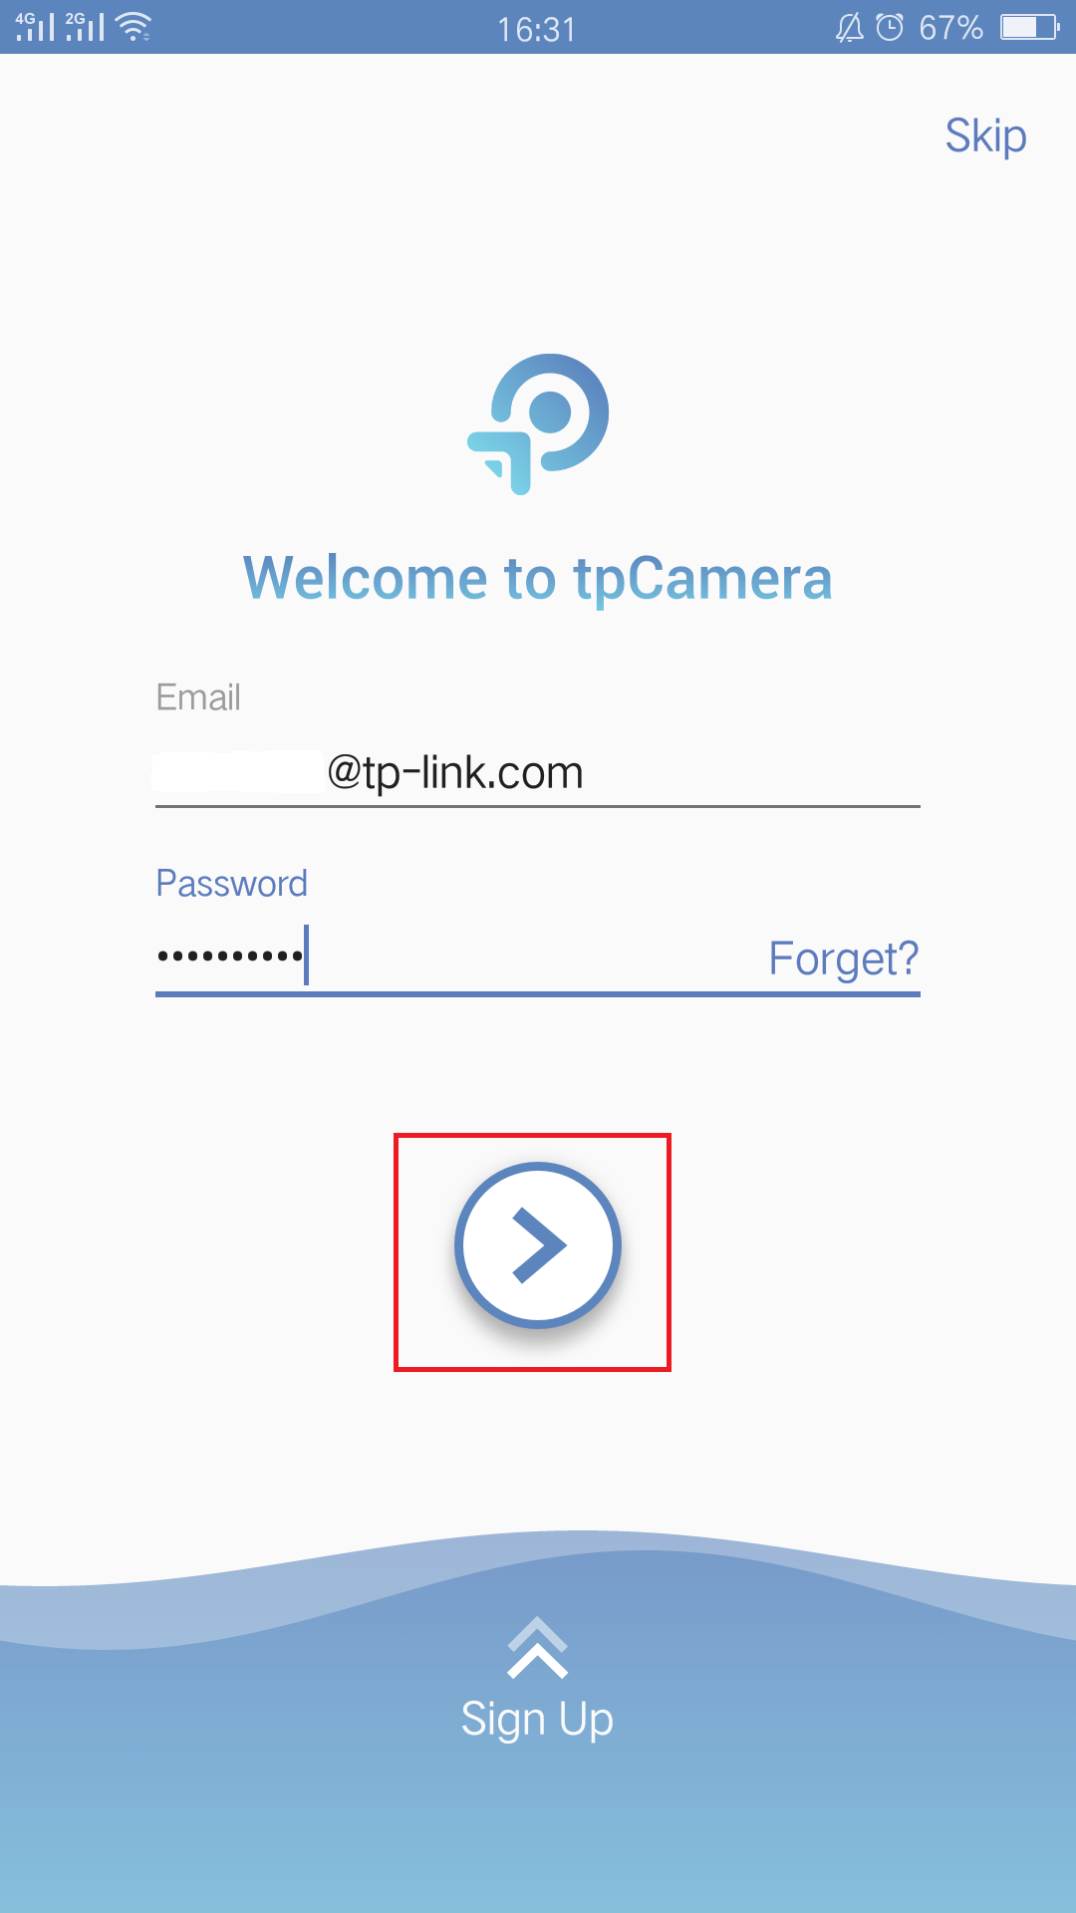Tap the 67% battery percentage text
The height and width of the screenshot is (1913, 1076).
point(951,28)
